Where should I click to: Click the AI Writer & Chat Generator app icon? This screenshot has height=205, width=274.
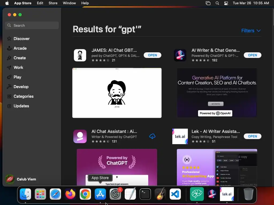click(x=180, y=55)
